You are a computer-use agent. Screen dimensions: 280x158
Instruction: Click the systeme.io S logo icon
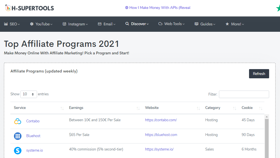click(18, 150)
